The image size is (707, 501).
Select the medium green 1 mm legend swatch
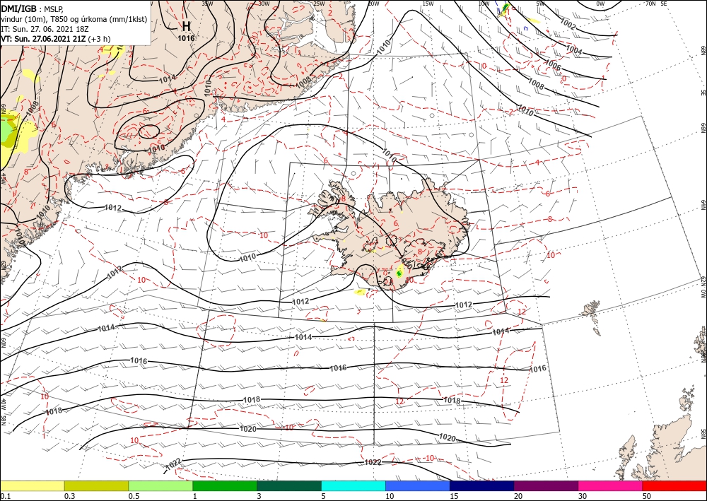tap(225, 485)
